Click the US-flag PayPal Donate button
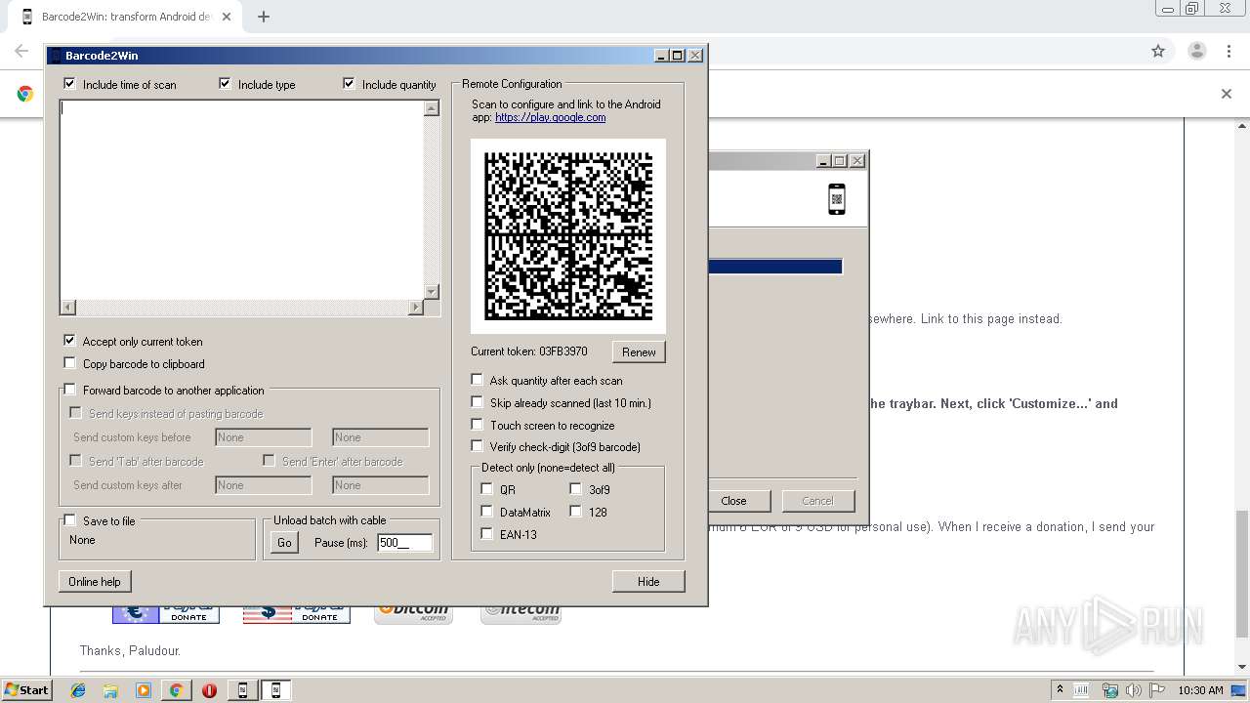The image size is (1250, 703). [x=296, y=613]
